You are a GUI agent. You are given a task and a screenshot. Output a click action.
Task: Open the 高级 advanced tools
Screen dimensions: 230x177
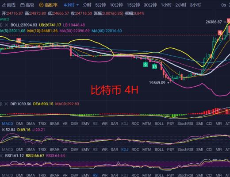tap(27, 5)
